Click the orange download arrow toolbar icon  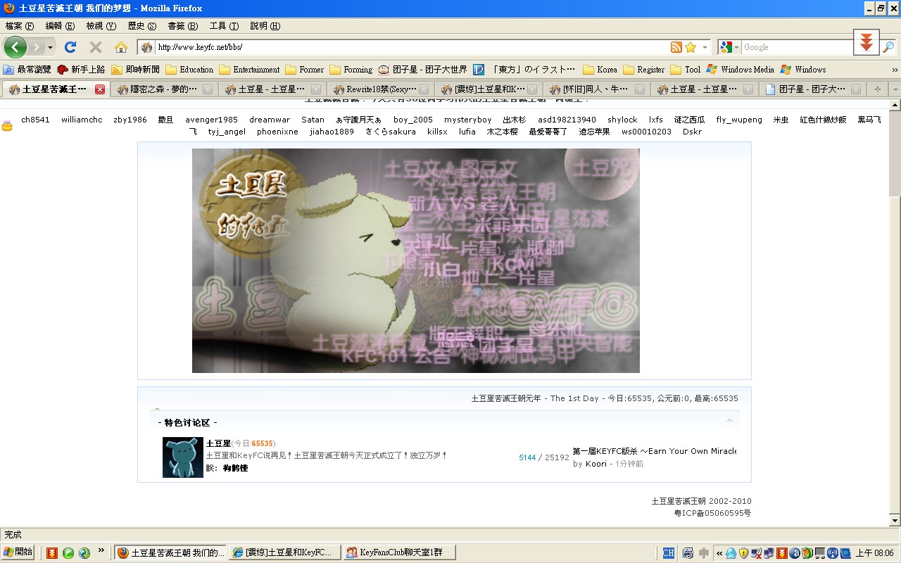867,42
